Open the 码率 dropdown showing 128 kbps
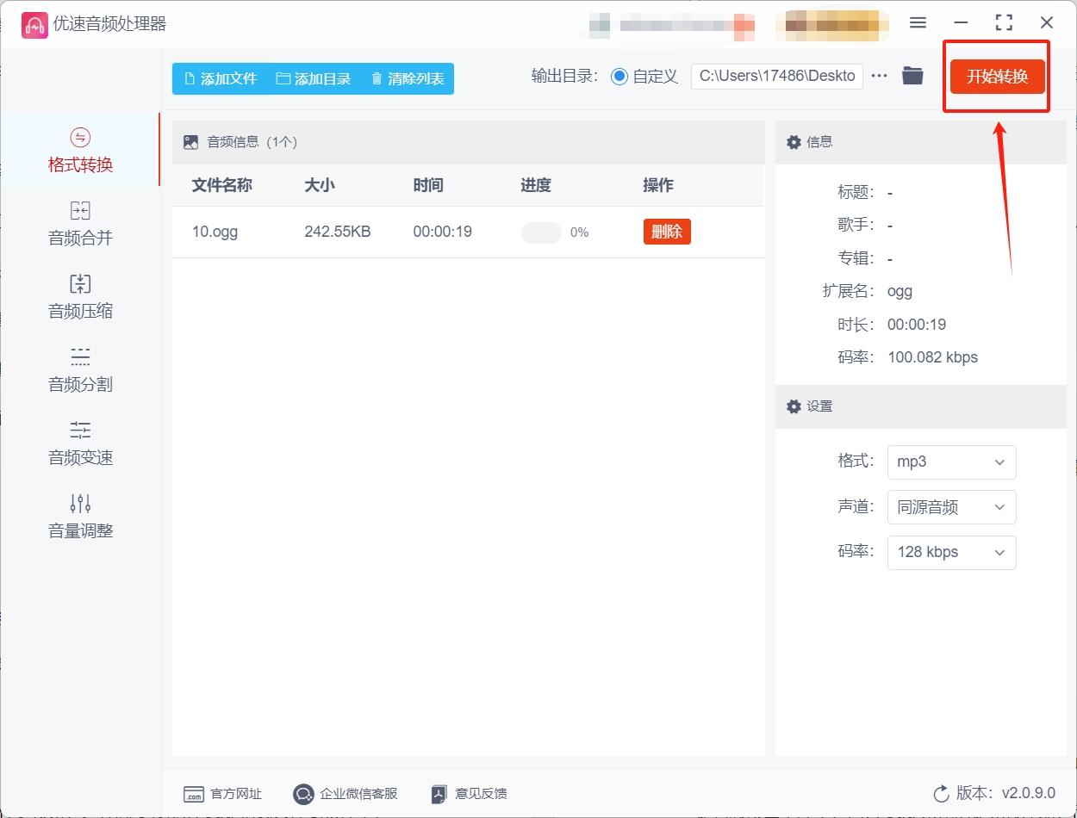 (951, 552)
